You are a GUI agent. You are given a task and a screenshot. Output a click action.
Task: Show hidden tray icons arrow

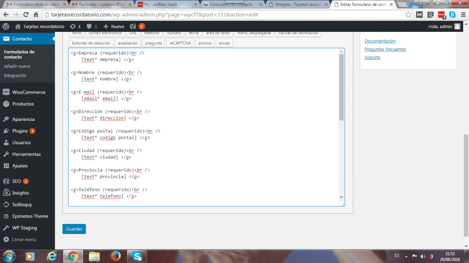coord(406,256)
